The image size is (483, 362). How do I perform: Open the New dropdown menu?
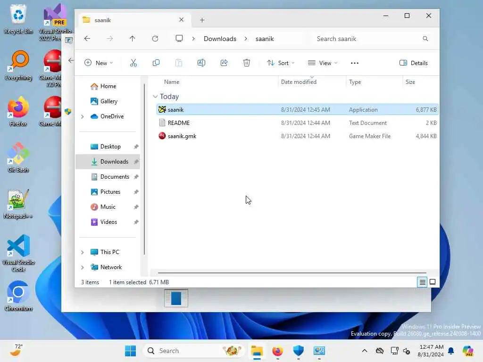point(99,63)
